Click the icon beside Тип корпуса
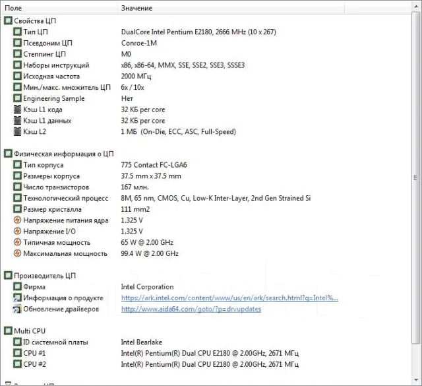 coord(17,165)
